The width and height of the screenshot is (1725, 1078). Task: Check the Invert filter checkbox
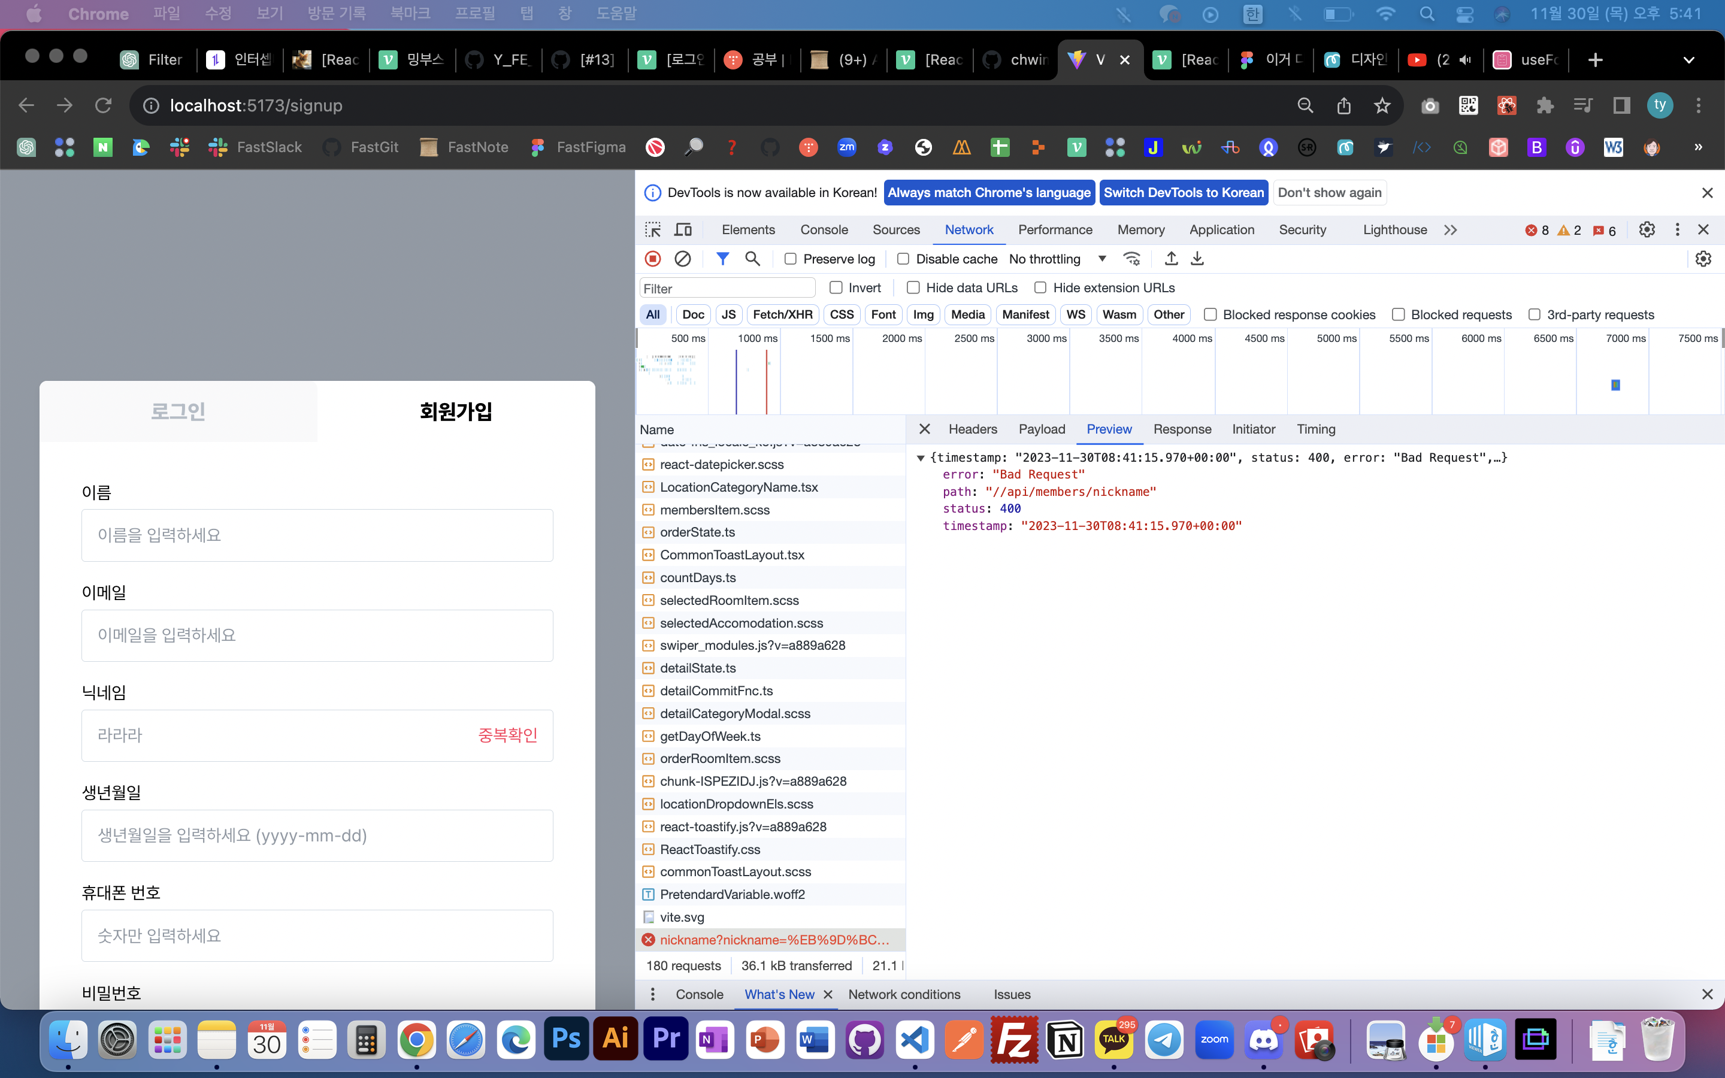click(x=836, y=287)
